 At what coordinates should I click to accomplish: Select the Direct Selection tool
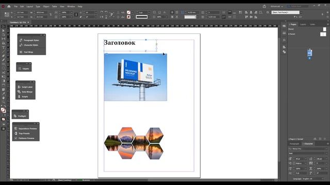pos(4,31)
